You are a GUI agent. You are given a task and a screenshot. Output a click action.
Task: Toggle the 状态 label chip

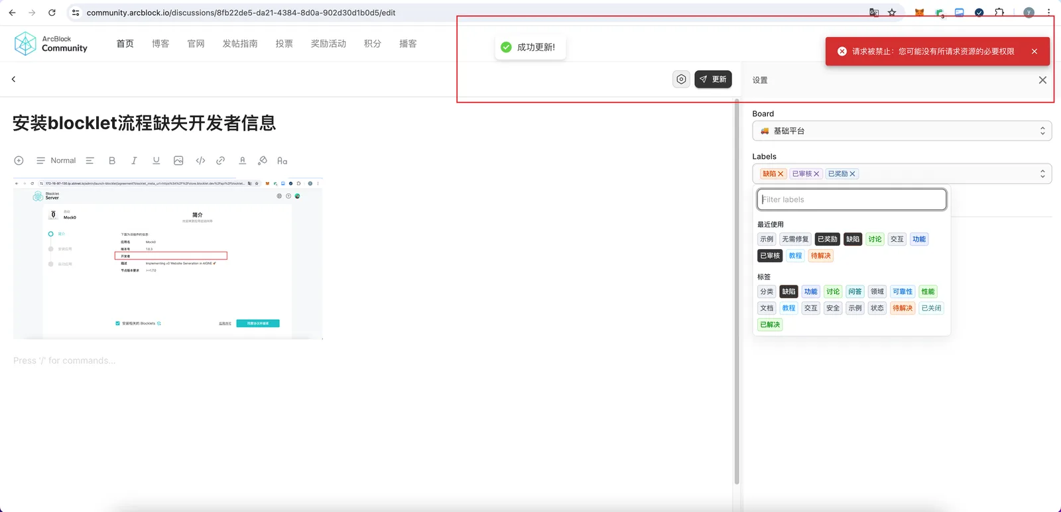pyautogui.click(x=877, y=308)
